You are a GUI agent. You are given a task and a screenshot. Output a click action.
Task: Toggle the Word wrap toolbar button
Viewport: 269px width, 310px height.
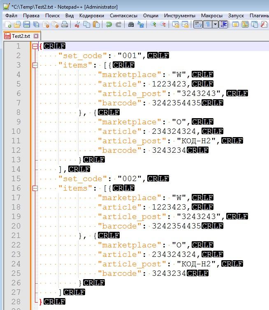tap(197, 25)
